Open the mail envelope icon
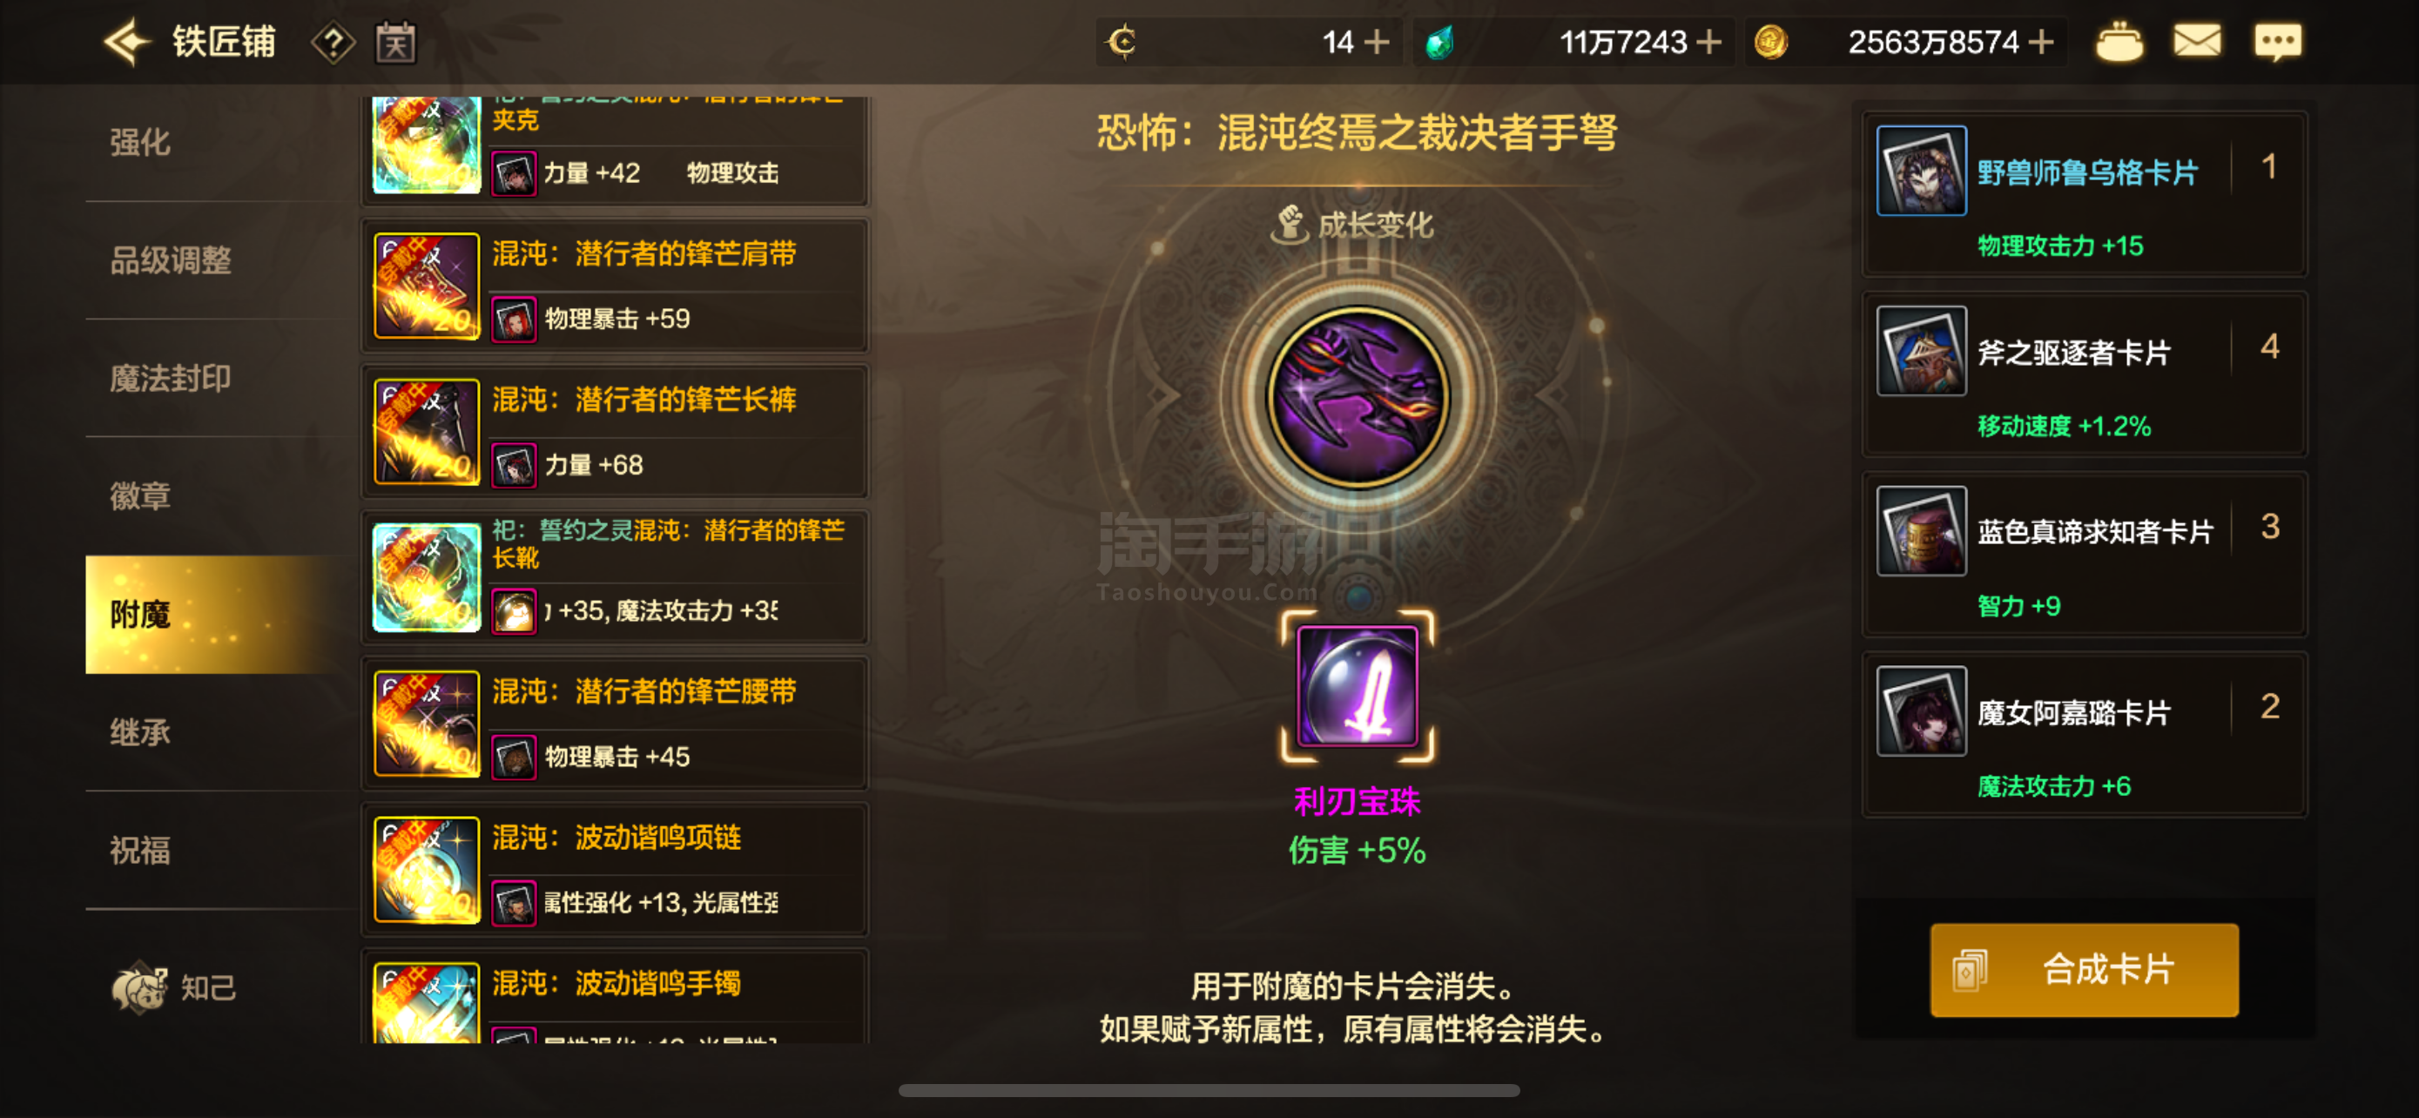This screenshot has width=2419, height=1118. click(x=2196, y=41)
